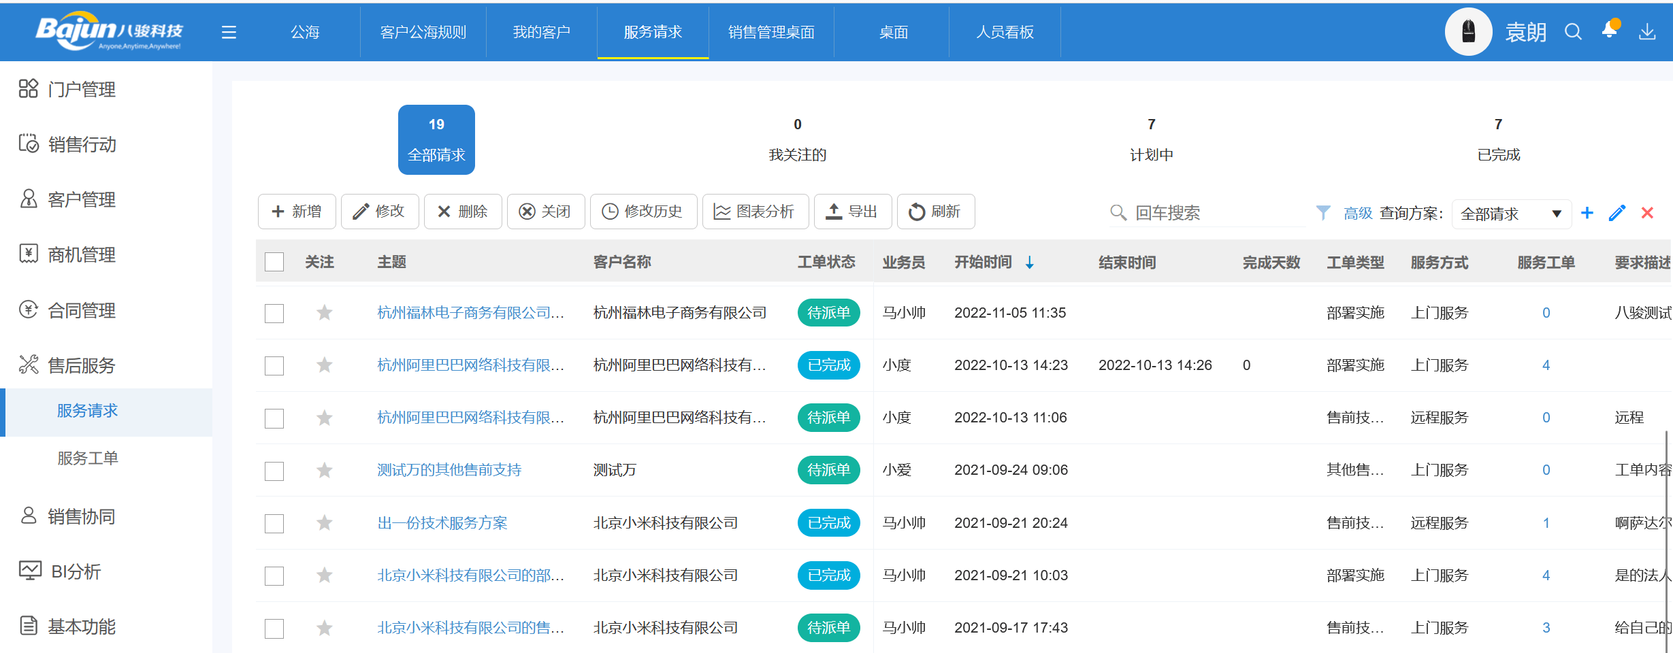Open the 全部请求 query scheme dropdown
Viewport: 1673px width, 653px height.
pyautogui.click(x=1511, y=213)
